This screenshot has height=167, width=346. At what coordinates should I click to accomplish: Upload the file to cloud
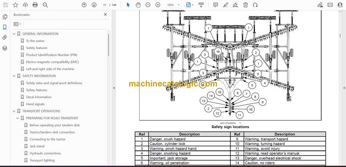pos(25,5)
